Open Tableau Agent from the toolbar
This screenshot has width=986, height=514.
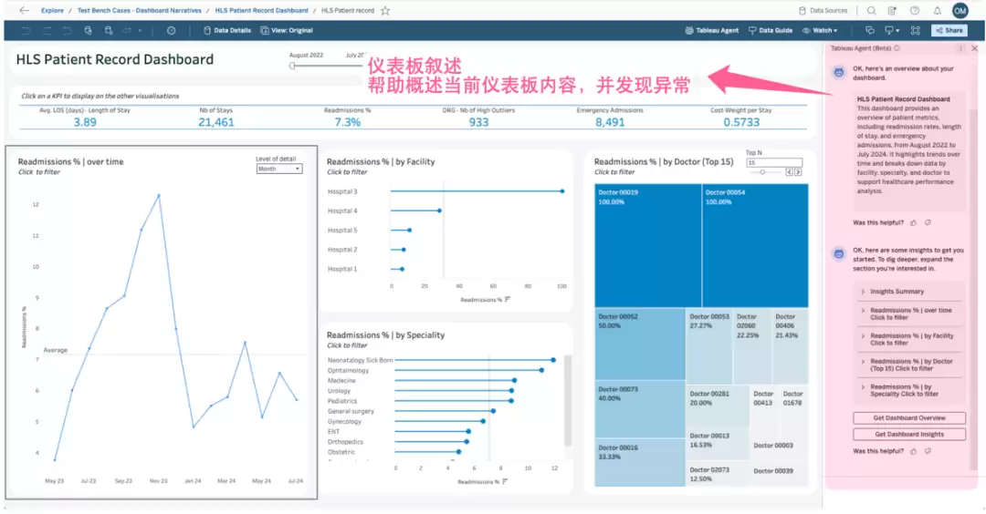(712, 30)
